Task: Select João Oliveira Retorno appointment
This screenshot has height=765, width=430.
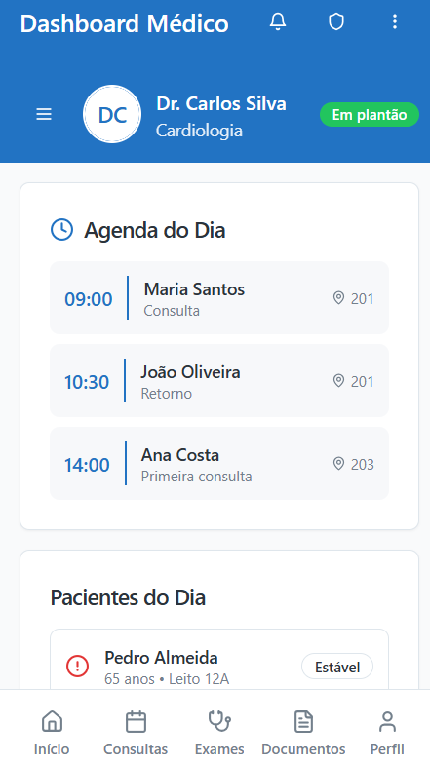Action: 219,380
